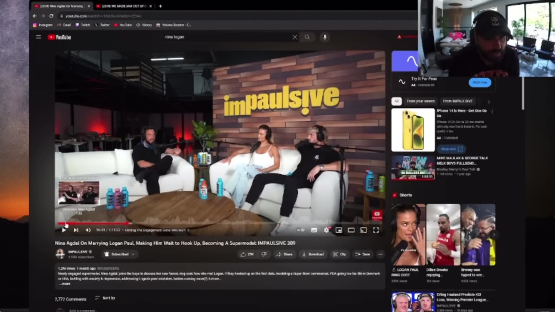
Task: Create a Clip of the video
Action: pos(340,254)
